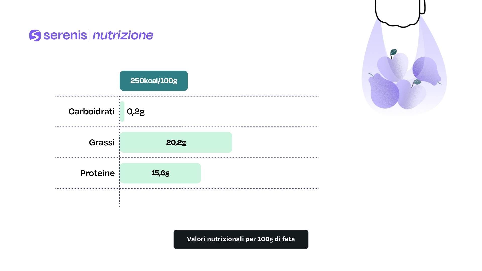Select the 250kcal/100g teal badge
Screen dimensions: 482x271
(x=154, y=81)
